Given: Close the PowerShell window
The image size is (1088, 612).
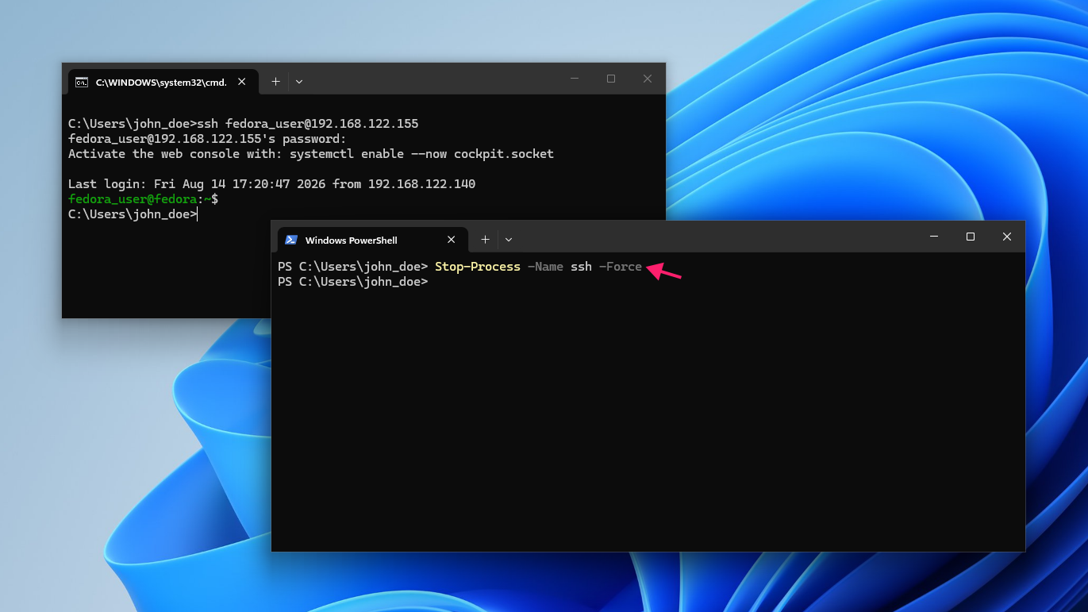Looking at the screenshot, I should point(1007,237).
